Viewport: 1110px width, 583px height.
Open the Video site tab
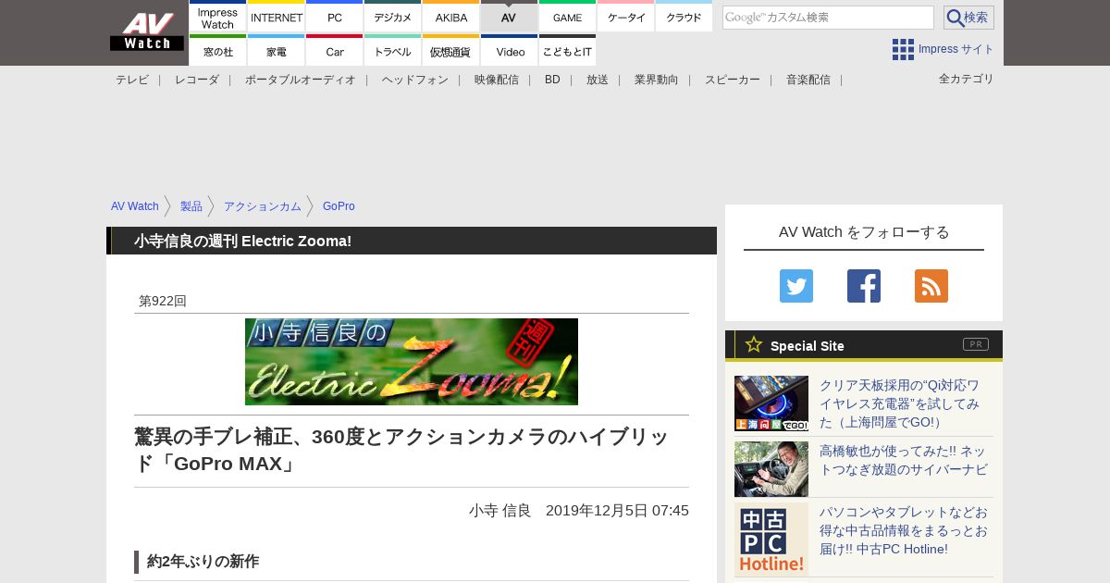[509, 51]
